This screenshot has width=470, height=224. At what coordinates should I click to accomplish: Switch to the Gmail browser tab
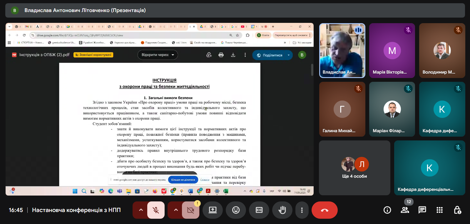pos(28,26)
